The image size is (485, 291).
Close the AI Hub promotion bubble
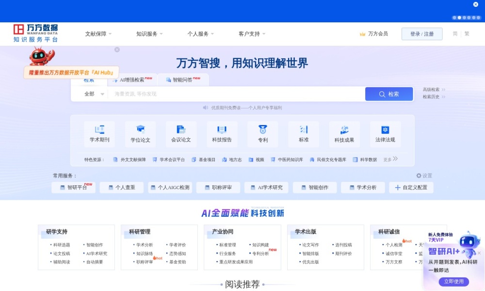[117, 49]
